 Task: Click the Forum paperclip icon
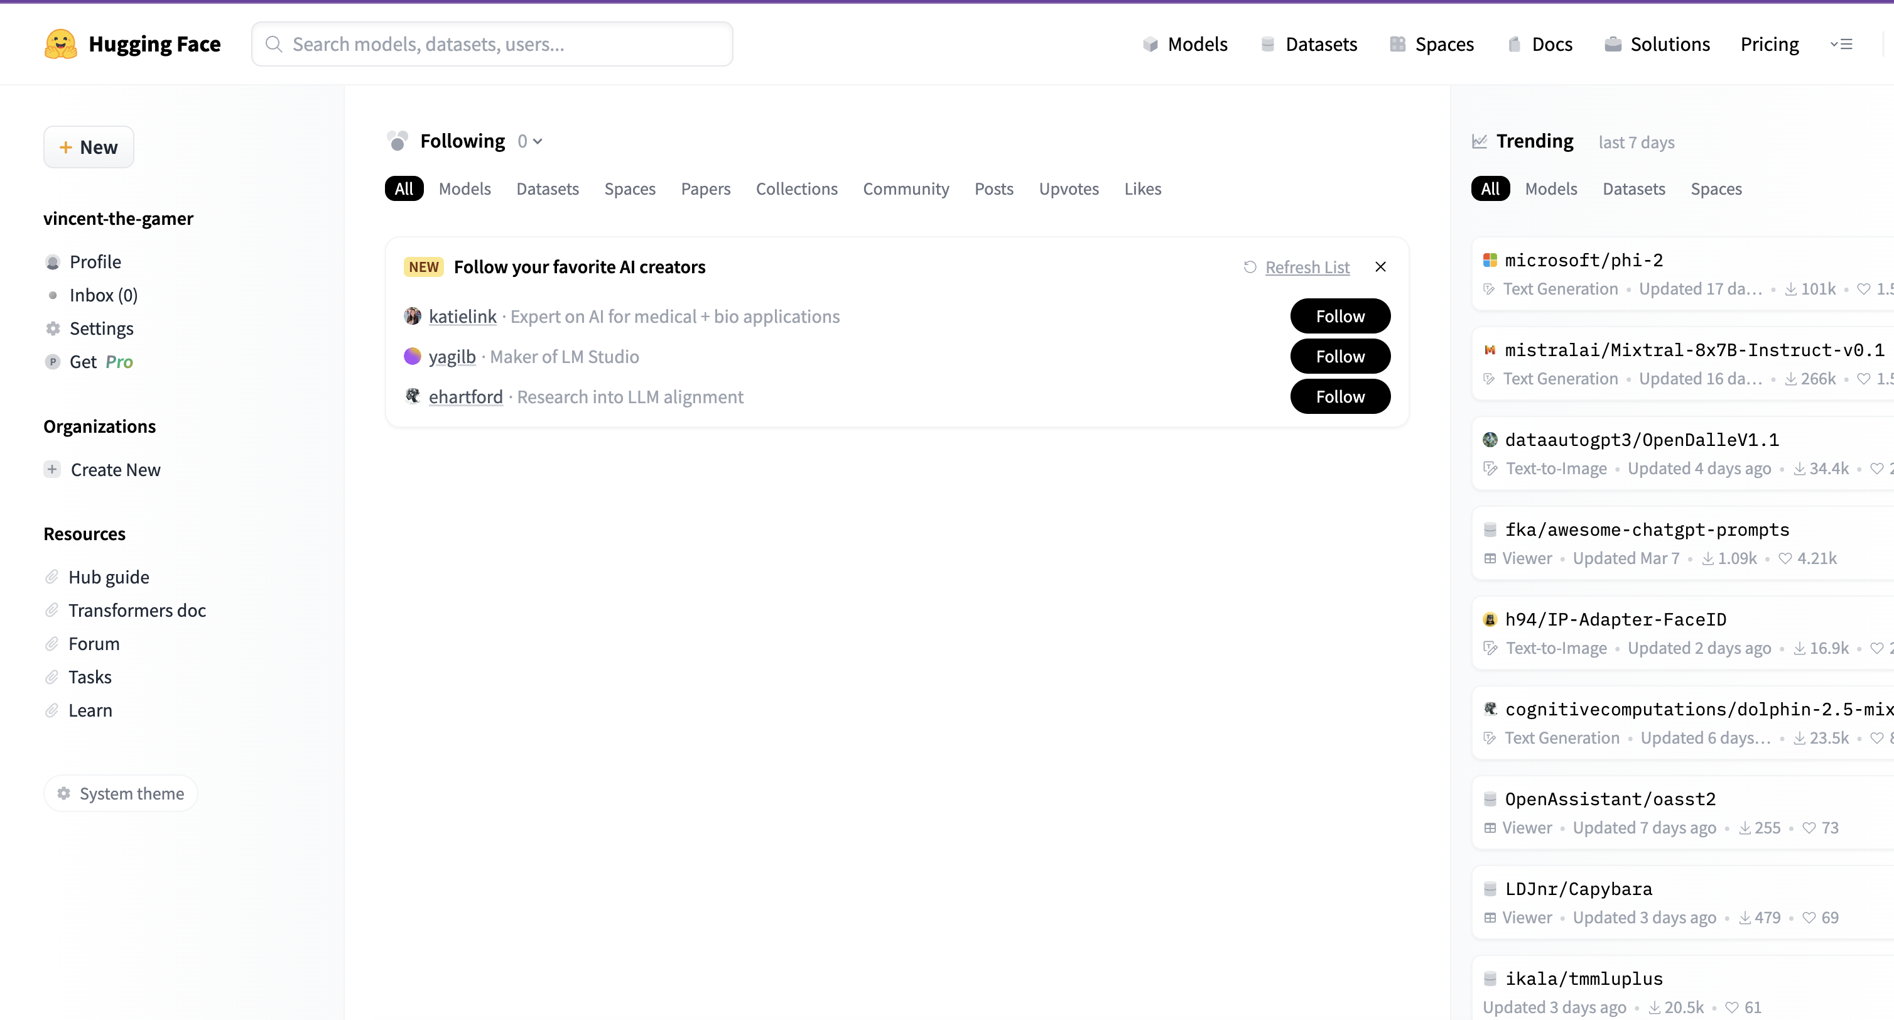(x=51, y=644)
